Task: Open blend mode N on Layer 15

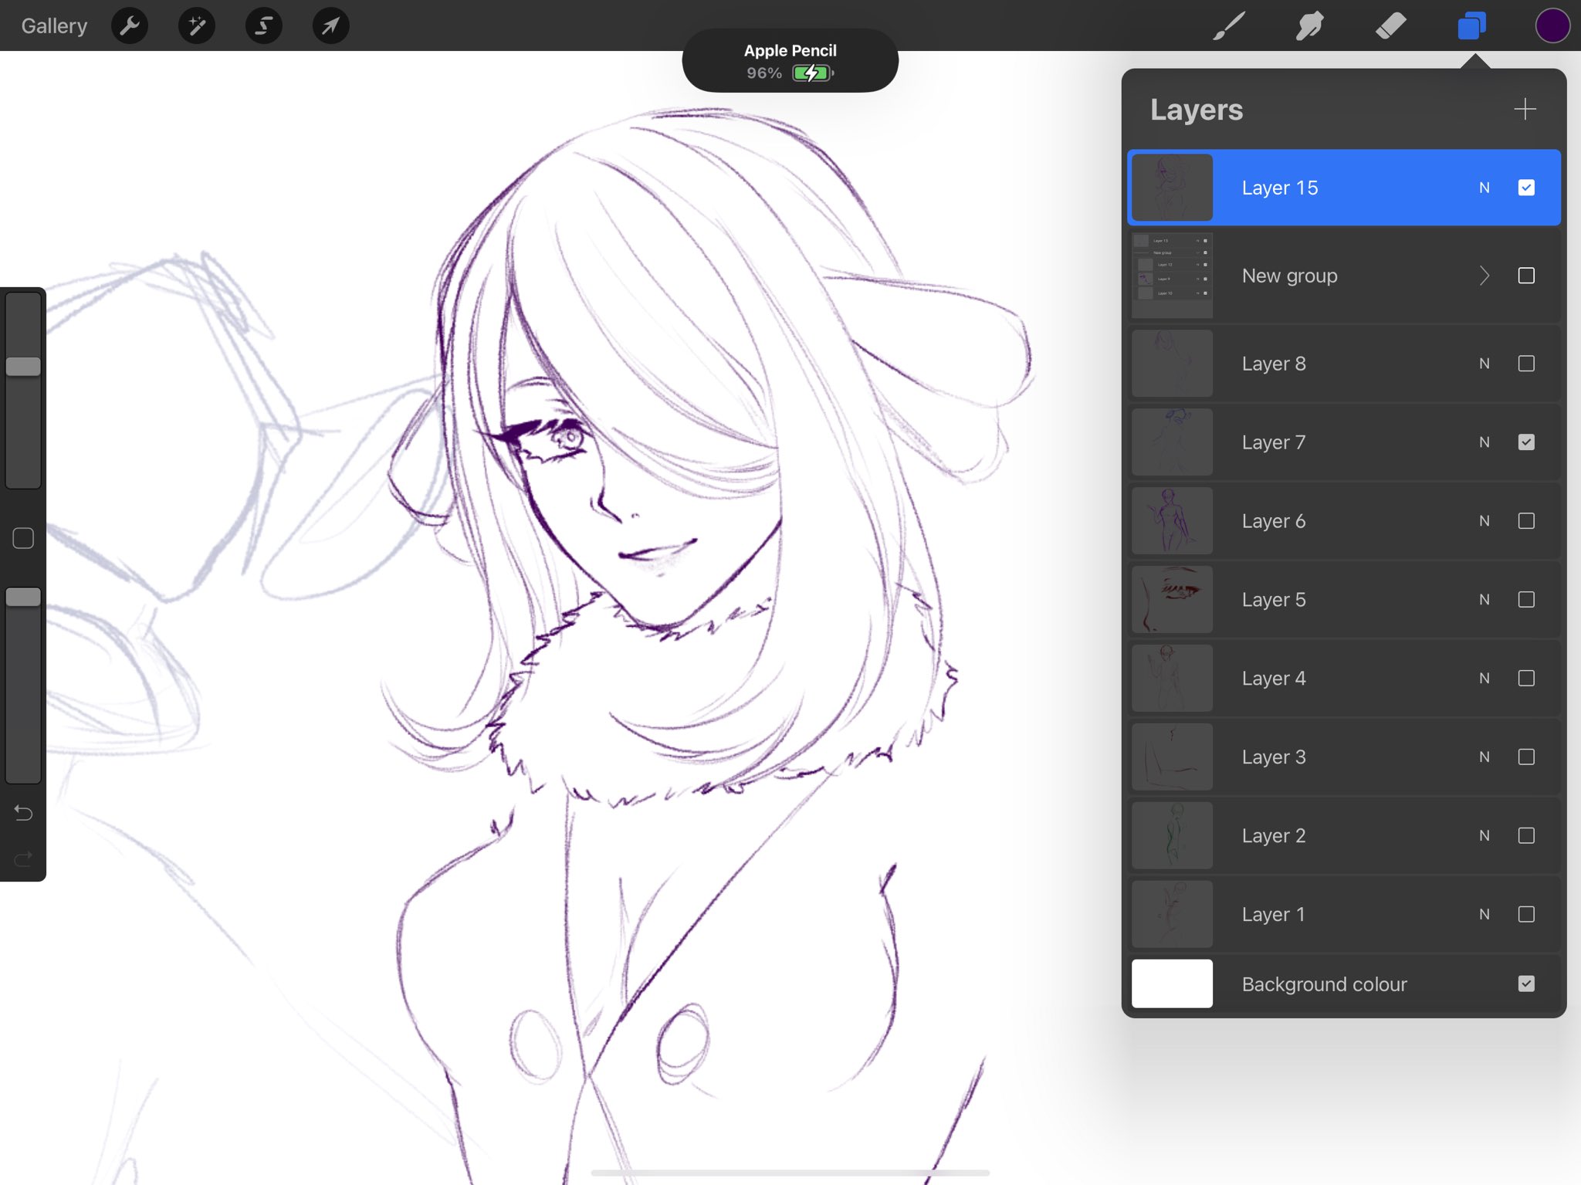Action: (1484, 188)
